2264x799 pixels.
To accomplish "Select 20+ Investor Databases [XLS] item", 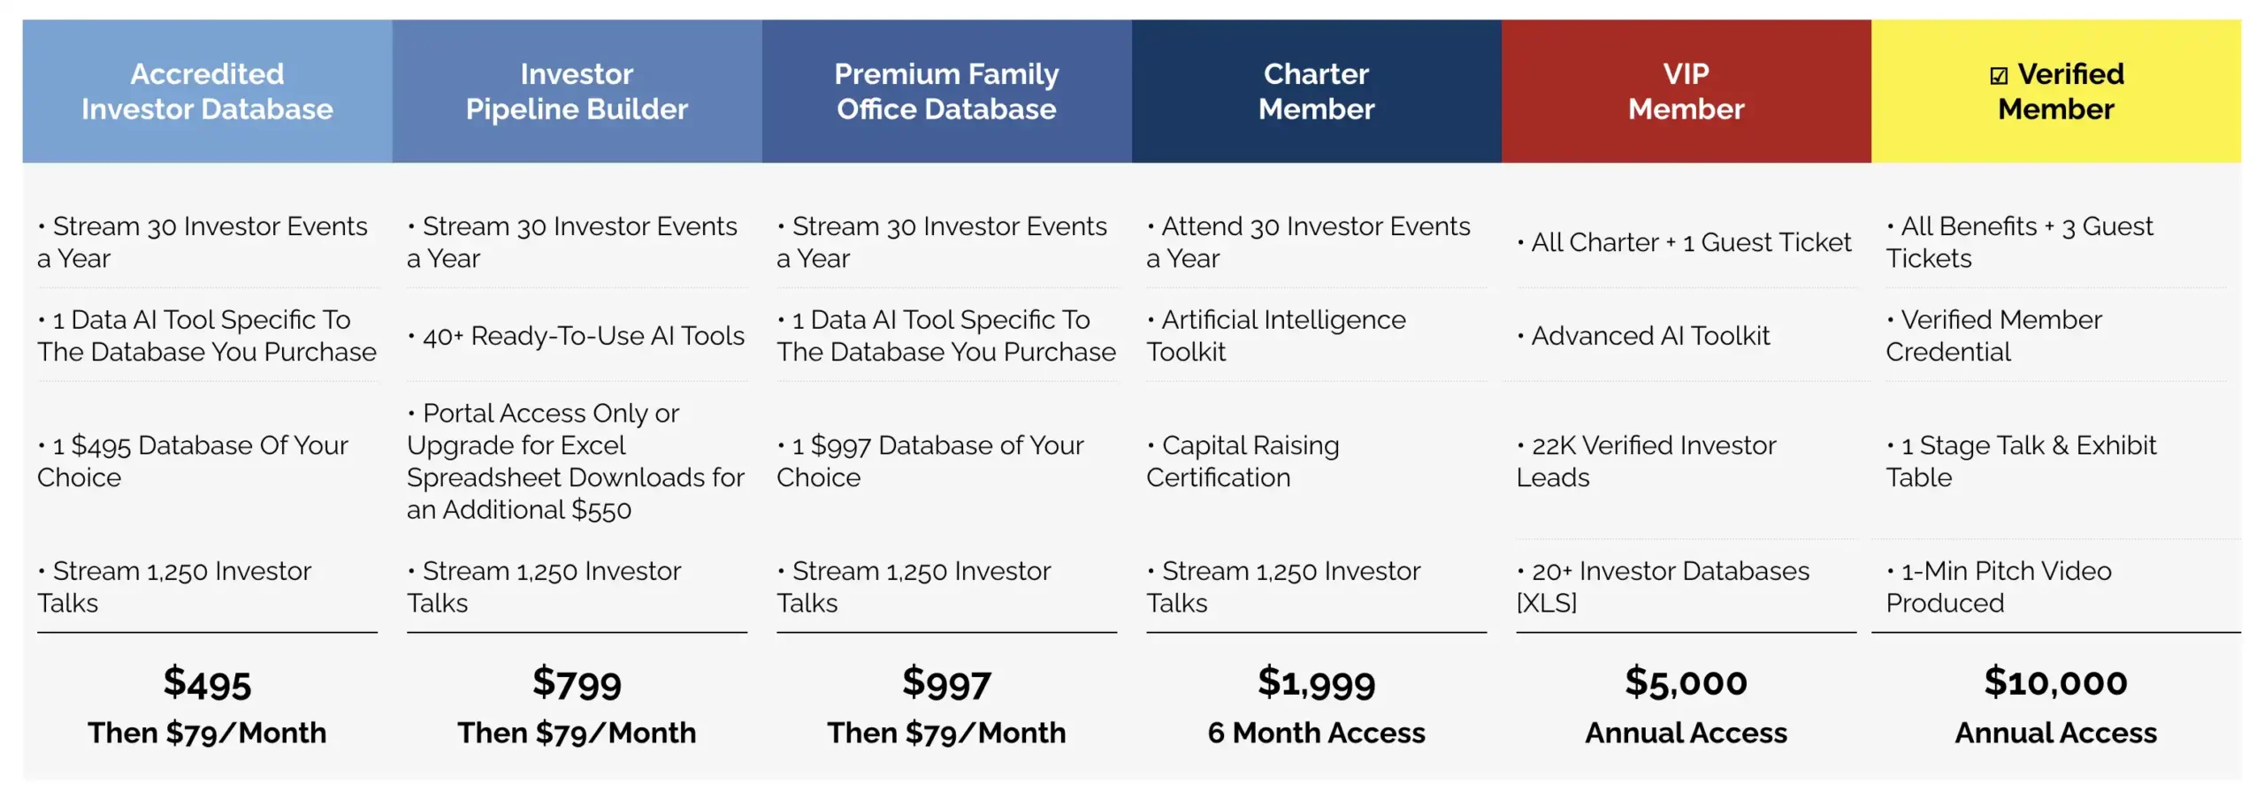I will pyautogui.click(x=1663, y=587).
